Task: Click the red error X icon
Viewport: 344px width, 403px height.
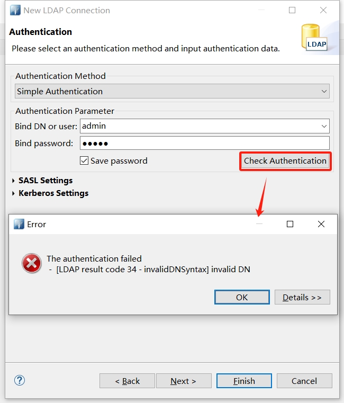Action: (32, 263)
